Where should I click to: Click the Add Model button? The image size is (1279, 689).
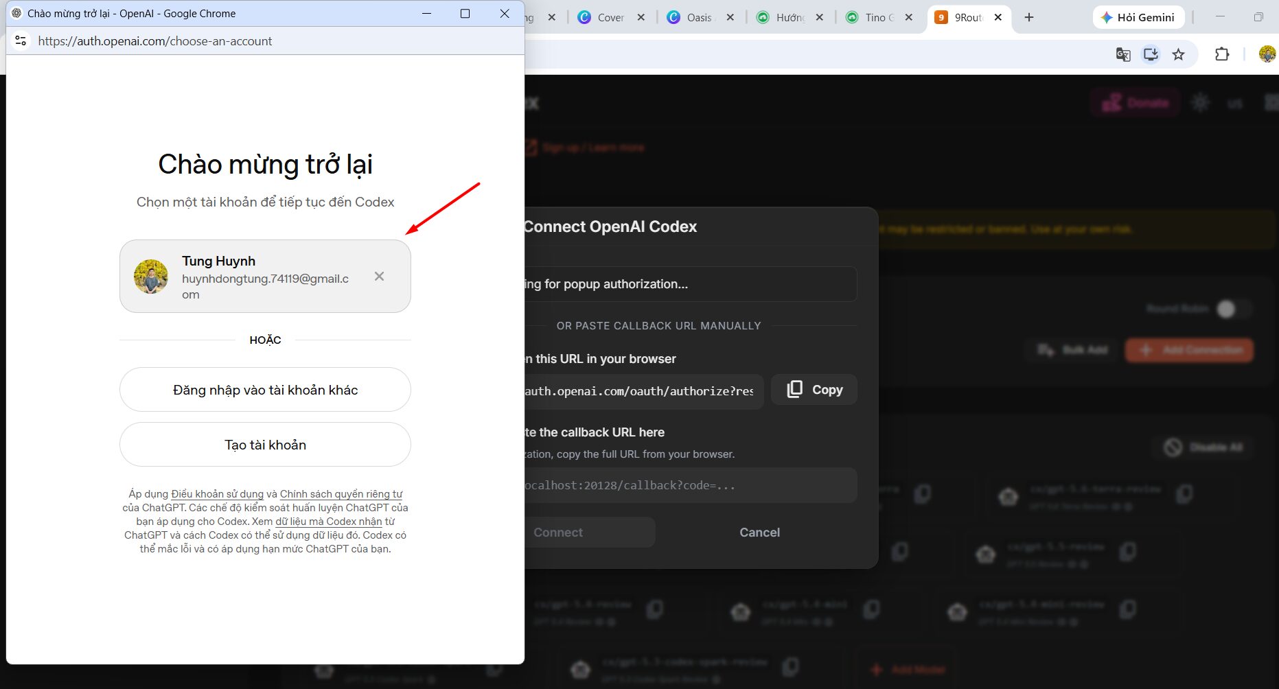pos(908,670)
